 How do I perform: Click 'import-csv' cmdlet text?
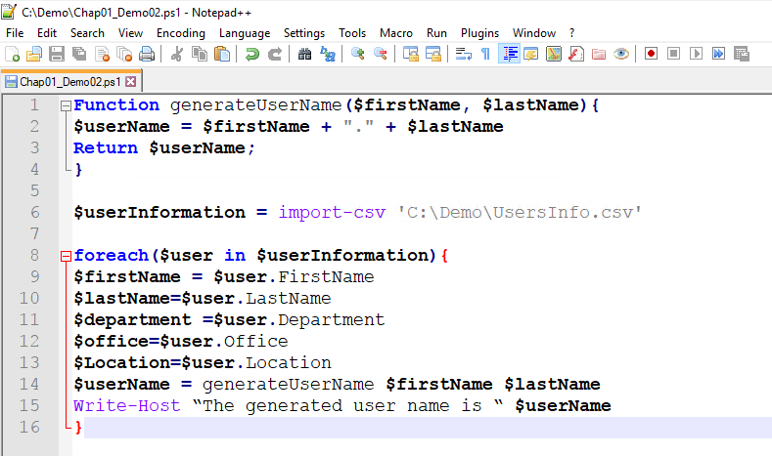[x=332, y=212]
